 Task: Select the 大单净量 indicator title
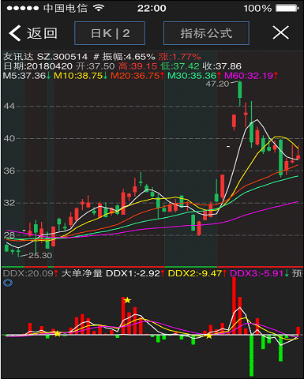click(82, 273)
